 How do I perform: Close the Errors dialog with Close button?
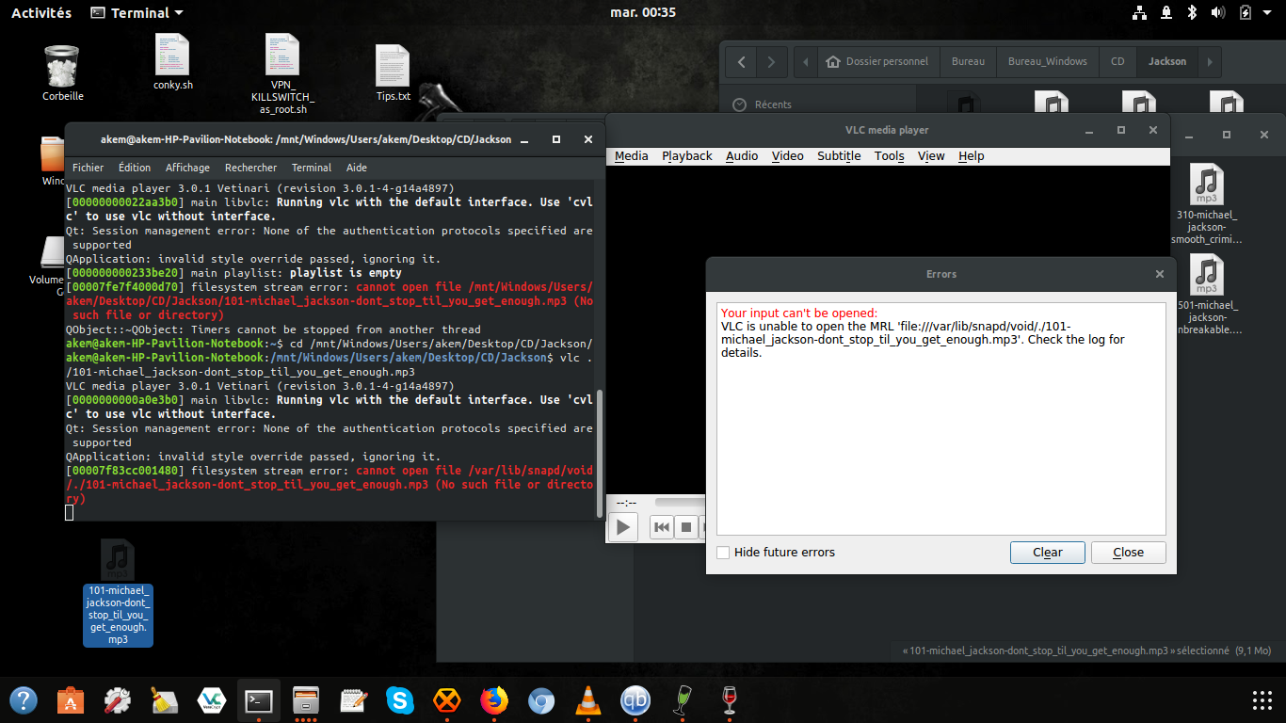1128,553
